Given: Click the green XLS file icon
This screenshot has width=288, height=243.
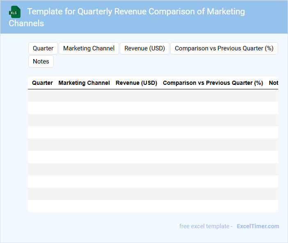Looking at the screenshot, I should (x=15, y=12).
